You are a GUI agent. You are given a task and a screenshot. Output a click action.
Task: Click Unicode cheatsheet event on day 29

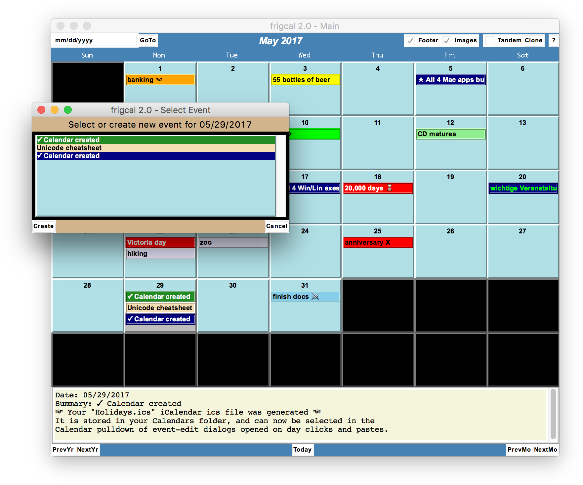[x=160, y=308]
